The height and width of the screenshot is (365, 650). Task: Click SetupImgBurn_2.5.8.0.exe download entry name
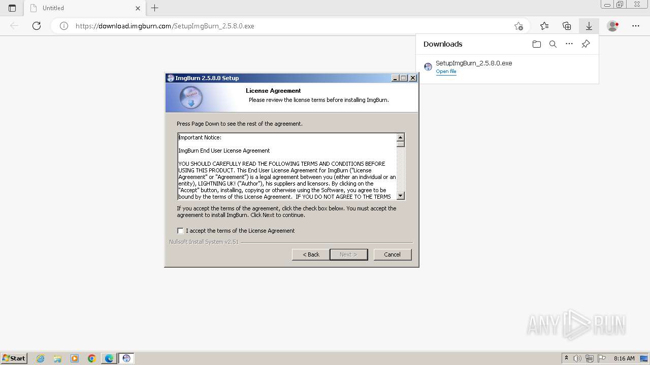click(x=474, y=63)
